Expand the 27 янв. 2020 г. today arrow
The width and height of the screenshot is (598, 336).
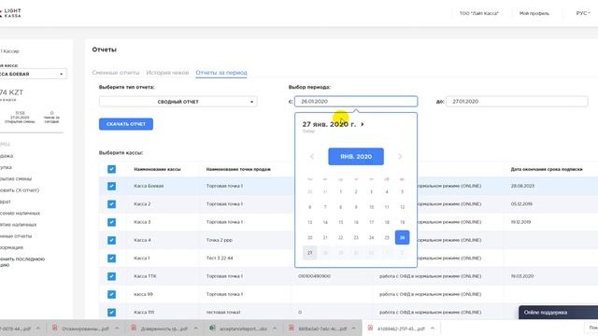pyautogui.click(x=363, y=124)
